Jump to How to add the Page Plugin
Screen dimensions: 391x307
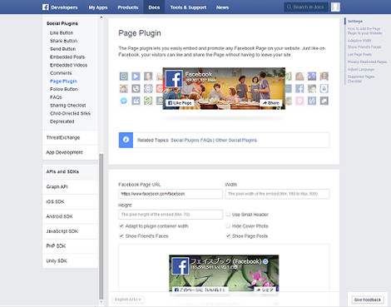pos(365,31)
